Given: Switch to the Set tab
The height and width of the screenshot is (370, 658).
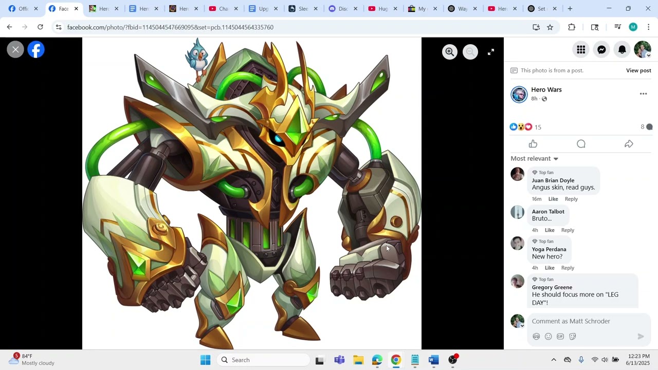Looking at the screenshot, I should click(540, 9).
